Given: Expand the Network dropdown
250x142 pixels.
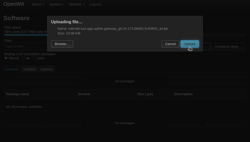Looking at the screenshot, I should pyautogui.click(x=77, y=4).
